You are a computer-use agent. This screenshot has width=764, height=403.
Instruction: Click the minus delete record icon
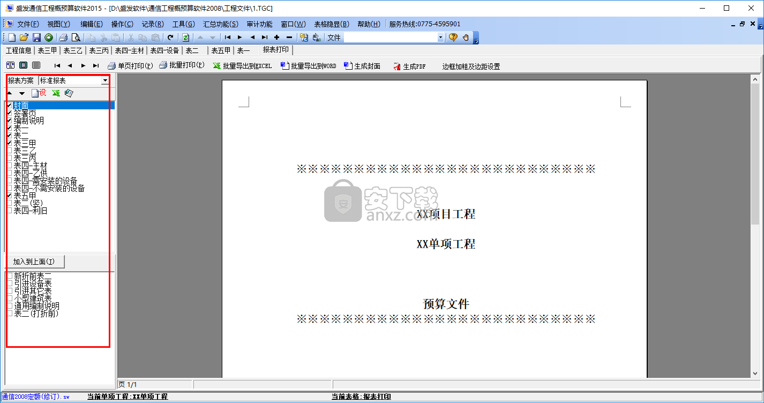point(289,38)
